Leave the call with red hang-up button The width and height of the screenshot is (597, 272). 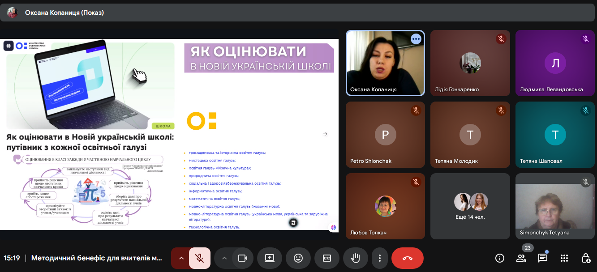pos(407,258)
